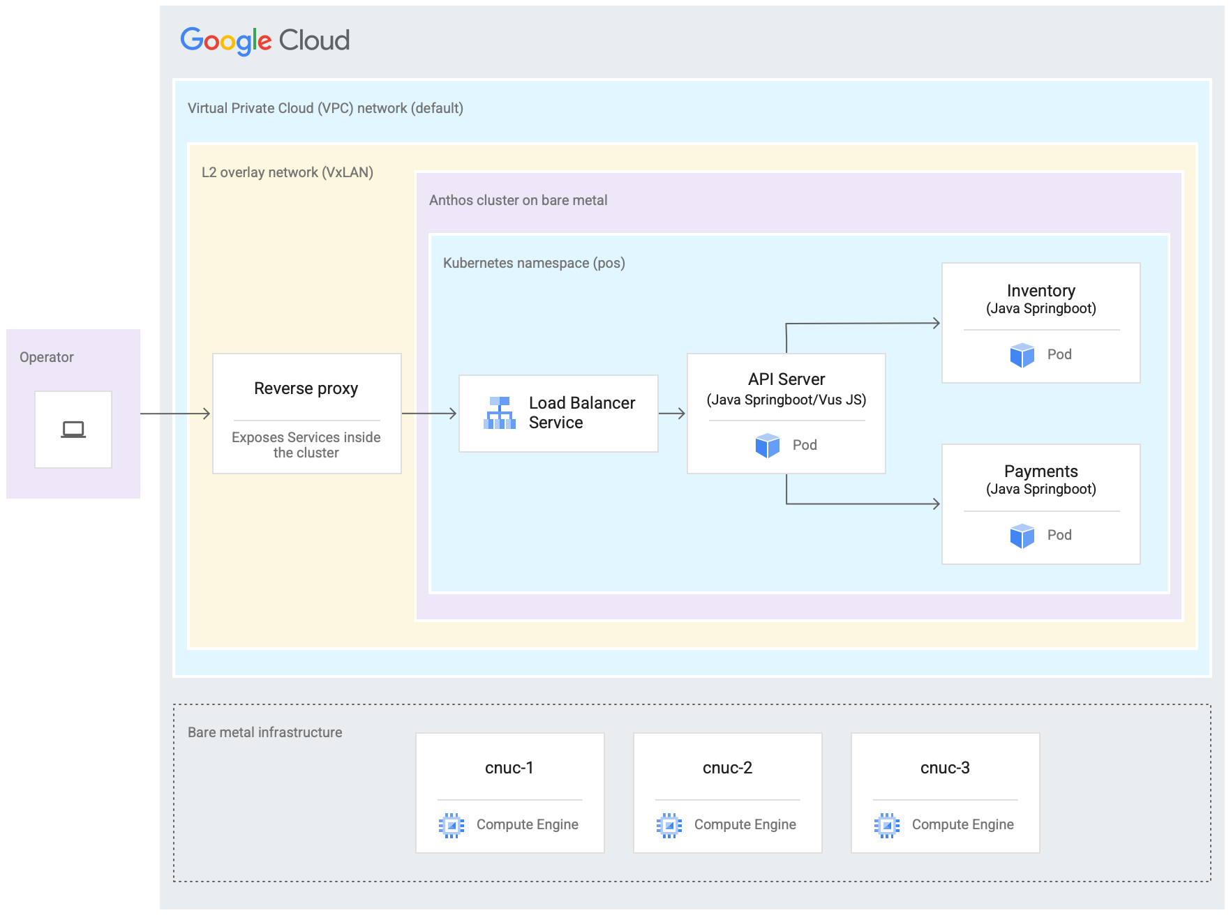Click the laptop icon in the Operator box
The height and width of the screenshot is (915, 1231).
point(73,430)
